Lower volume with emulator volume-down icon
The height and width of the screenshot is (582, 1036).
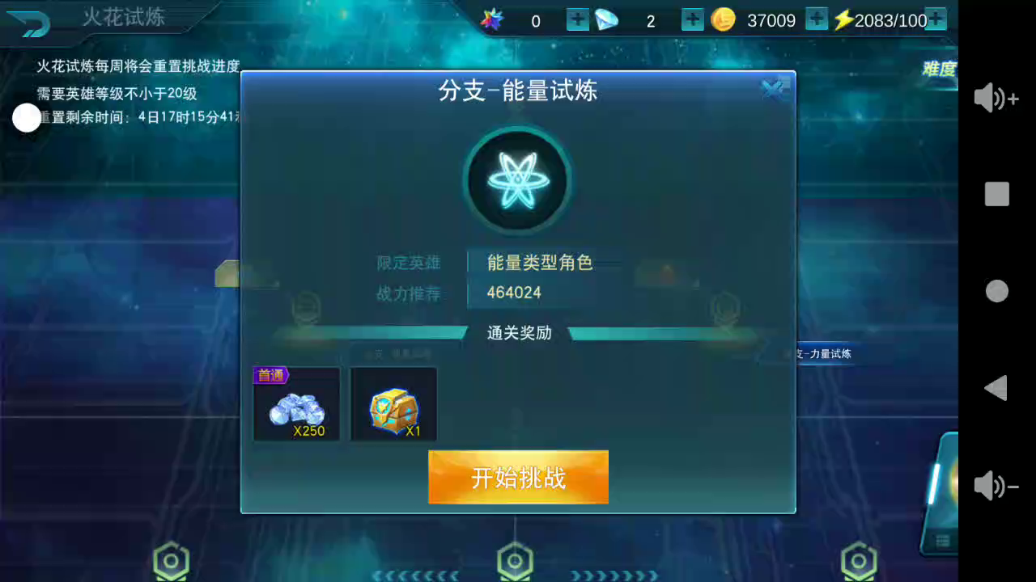pyautogui.click(x=996, y=486)
